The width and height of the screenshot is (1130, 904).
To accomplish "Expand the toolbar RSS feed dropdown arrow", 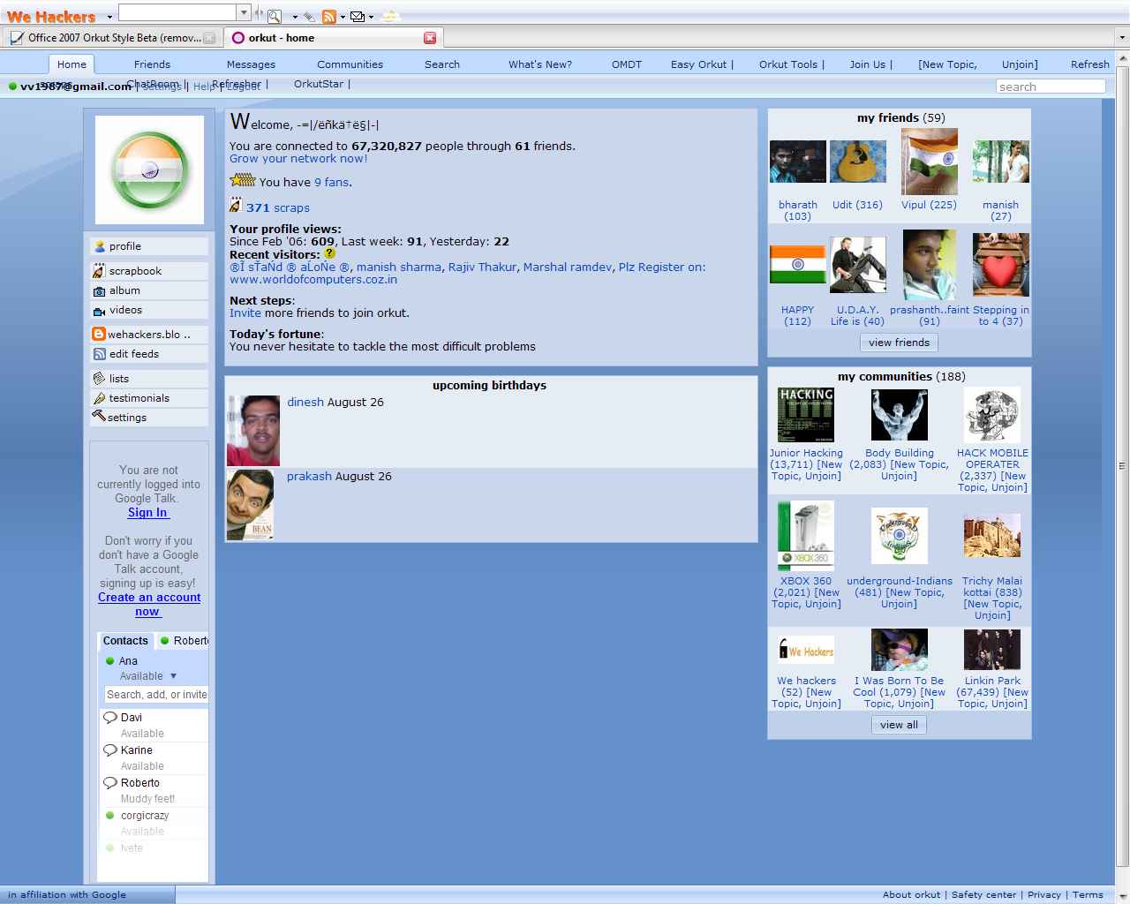I will click(343, 15).
